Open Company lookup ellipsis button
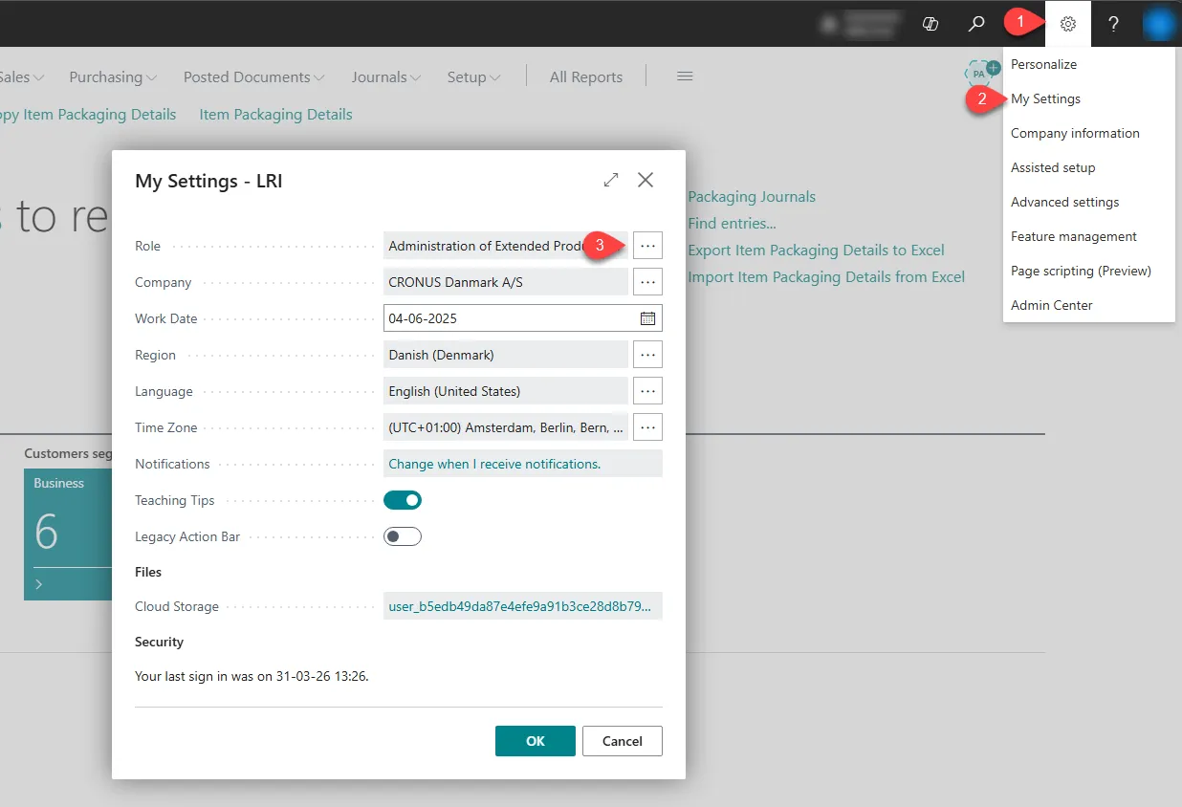Image resolution: width=1182 pixels, height=807 pixels. click(647, 282)
